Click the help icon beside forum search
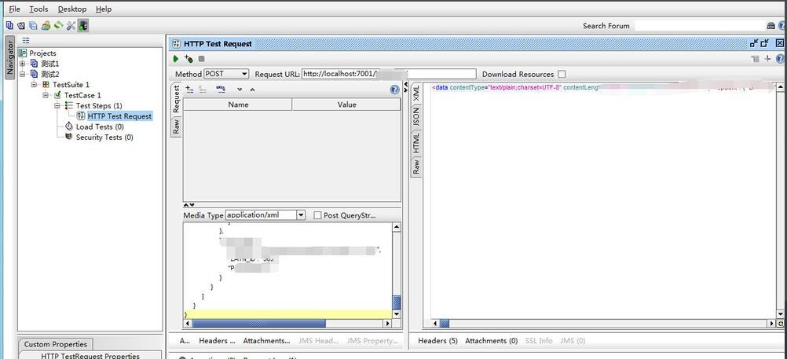 pos(782,26)
